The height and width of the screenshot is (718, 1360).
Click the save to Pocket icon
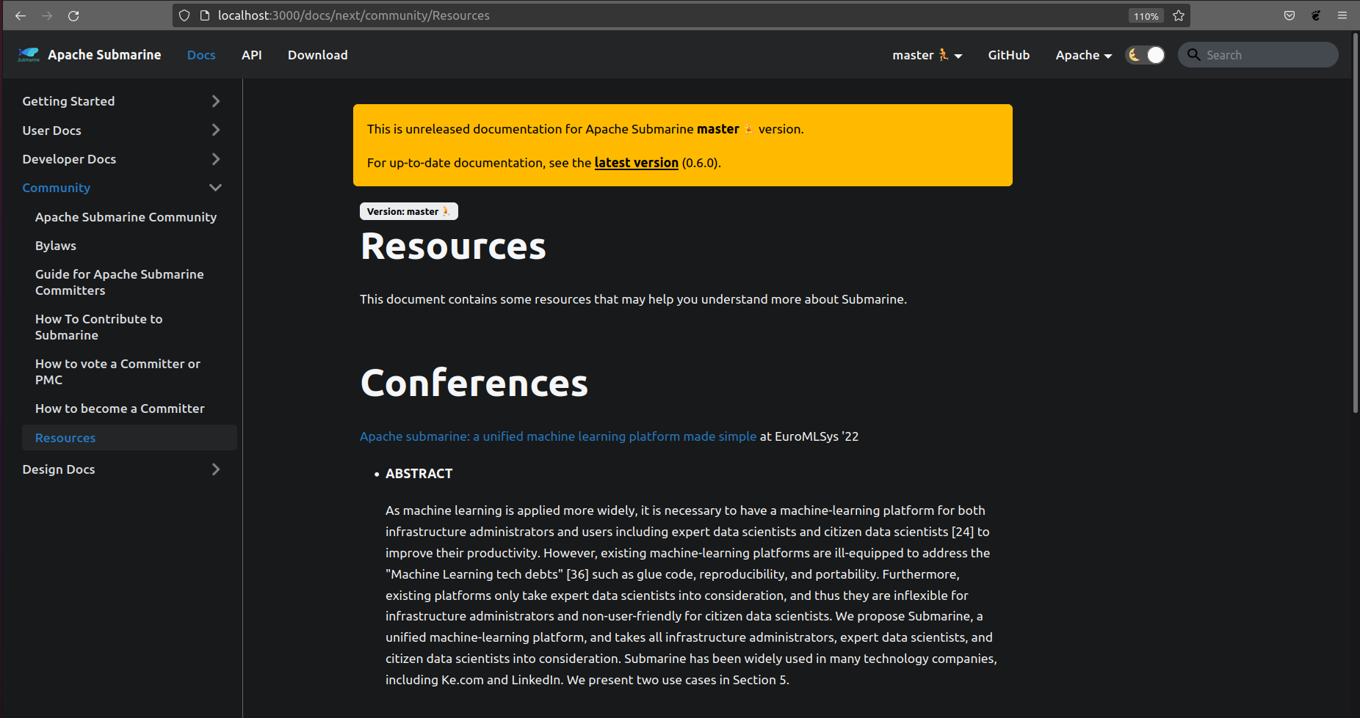pos(1290,15)
